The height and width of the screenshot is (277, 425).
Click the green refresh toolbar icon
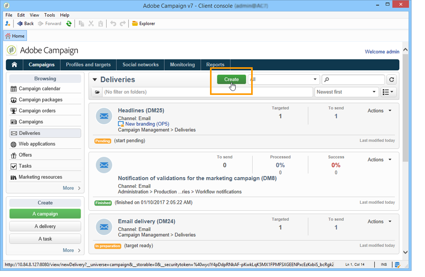point(69,23)
